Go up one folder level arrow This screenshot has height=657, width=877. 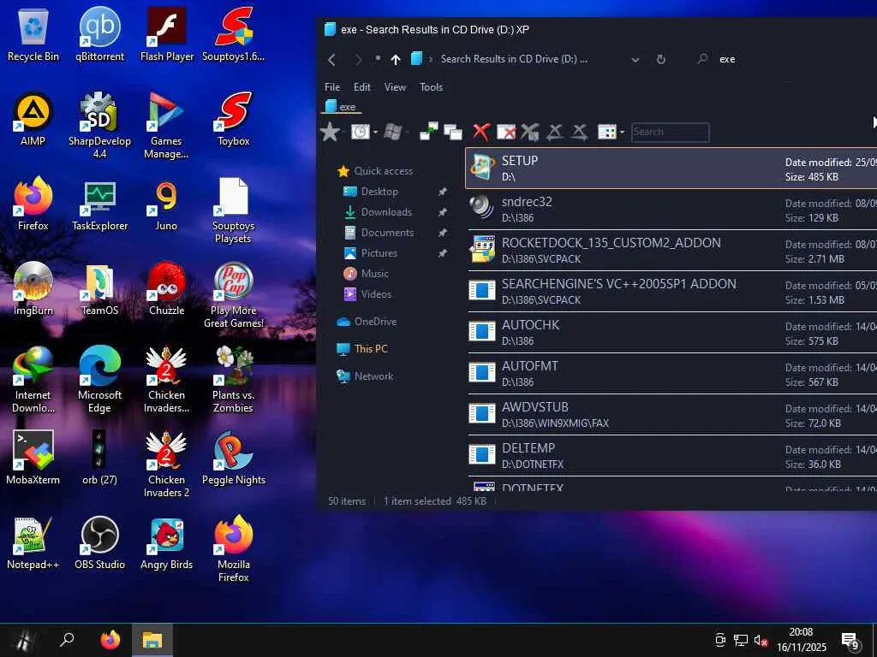[396, 59]
